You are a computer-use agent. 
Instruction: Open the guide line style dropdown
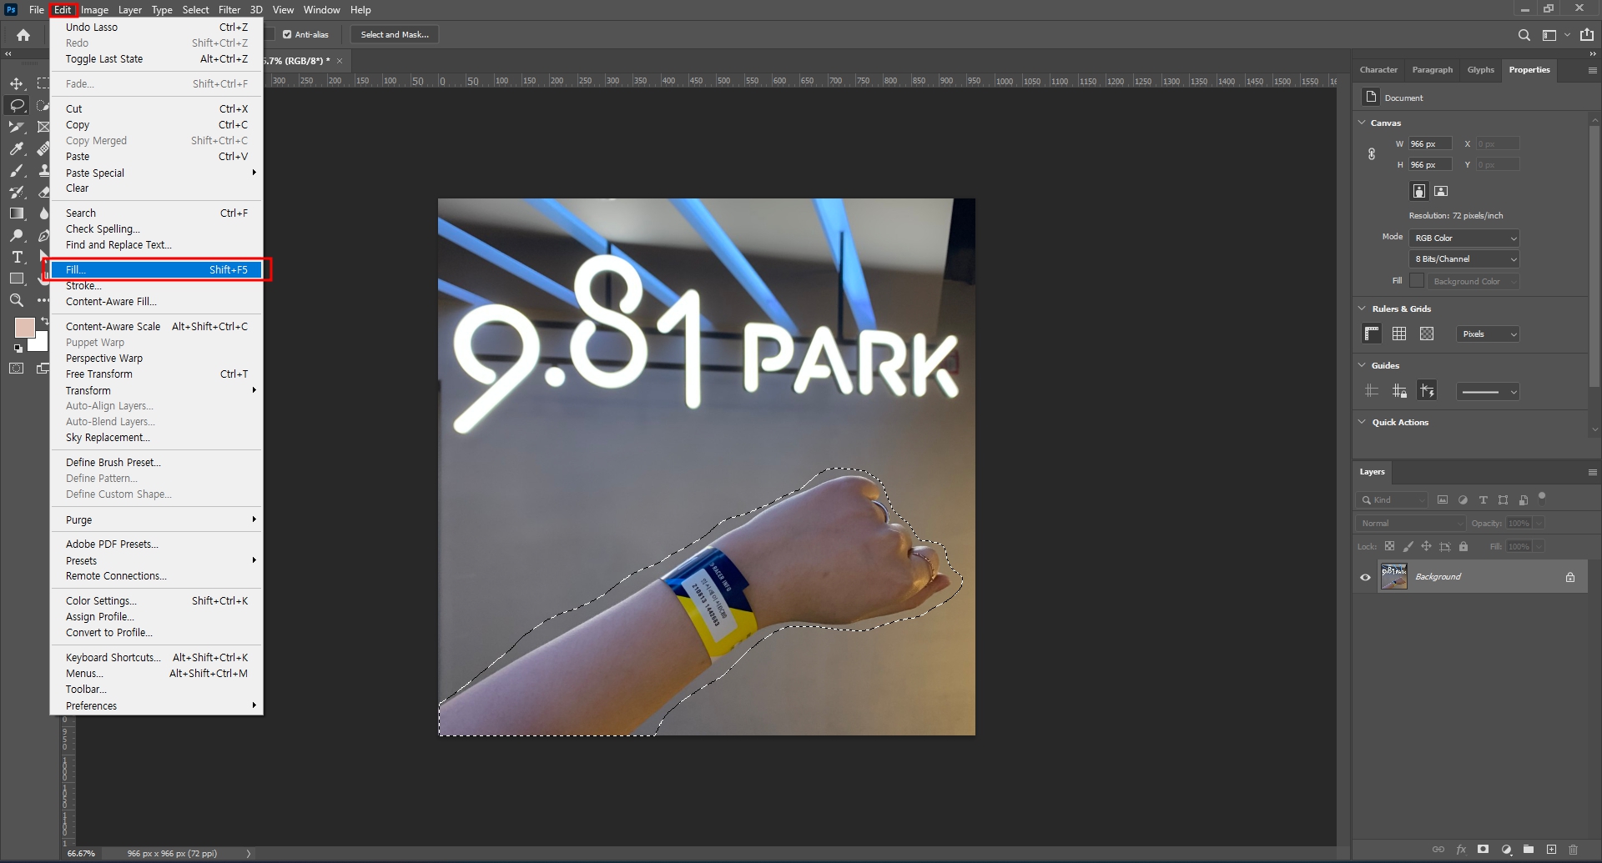pyautogui.click(x=1488, y=391)
